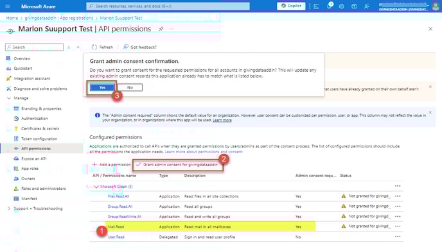The width and height of the screenshot is (442, 252).
Task: Open Expose an API
Action: pos(33,158)
